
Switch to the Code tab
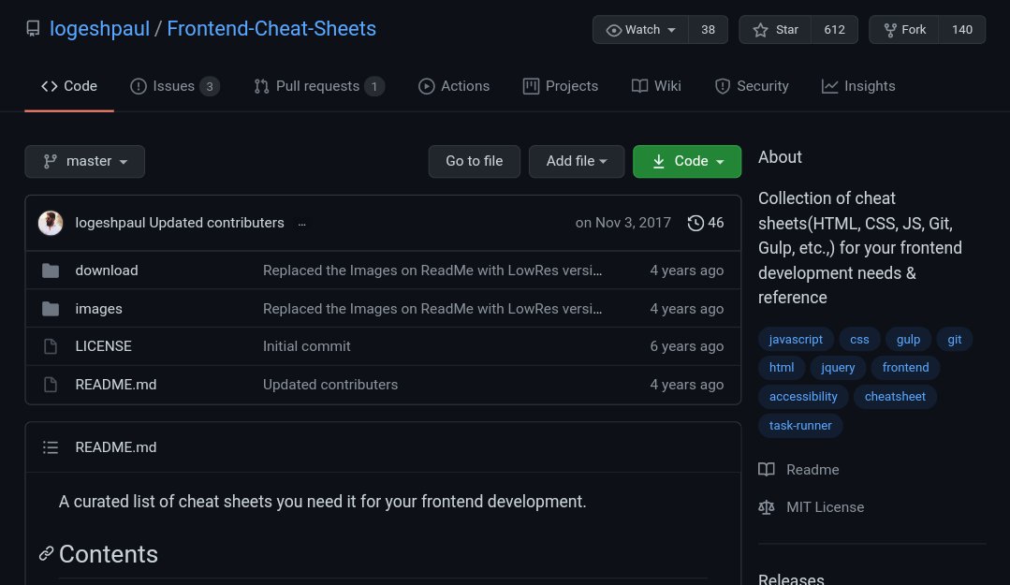(x=69, y=86)
